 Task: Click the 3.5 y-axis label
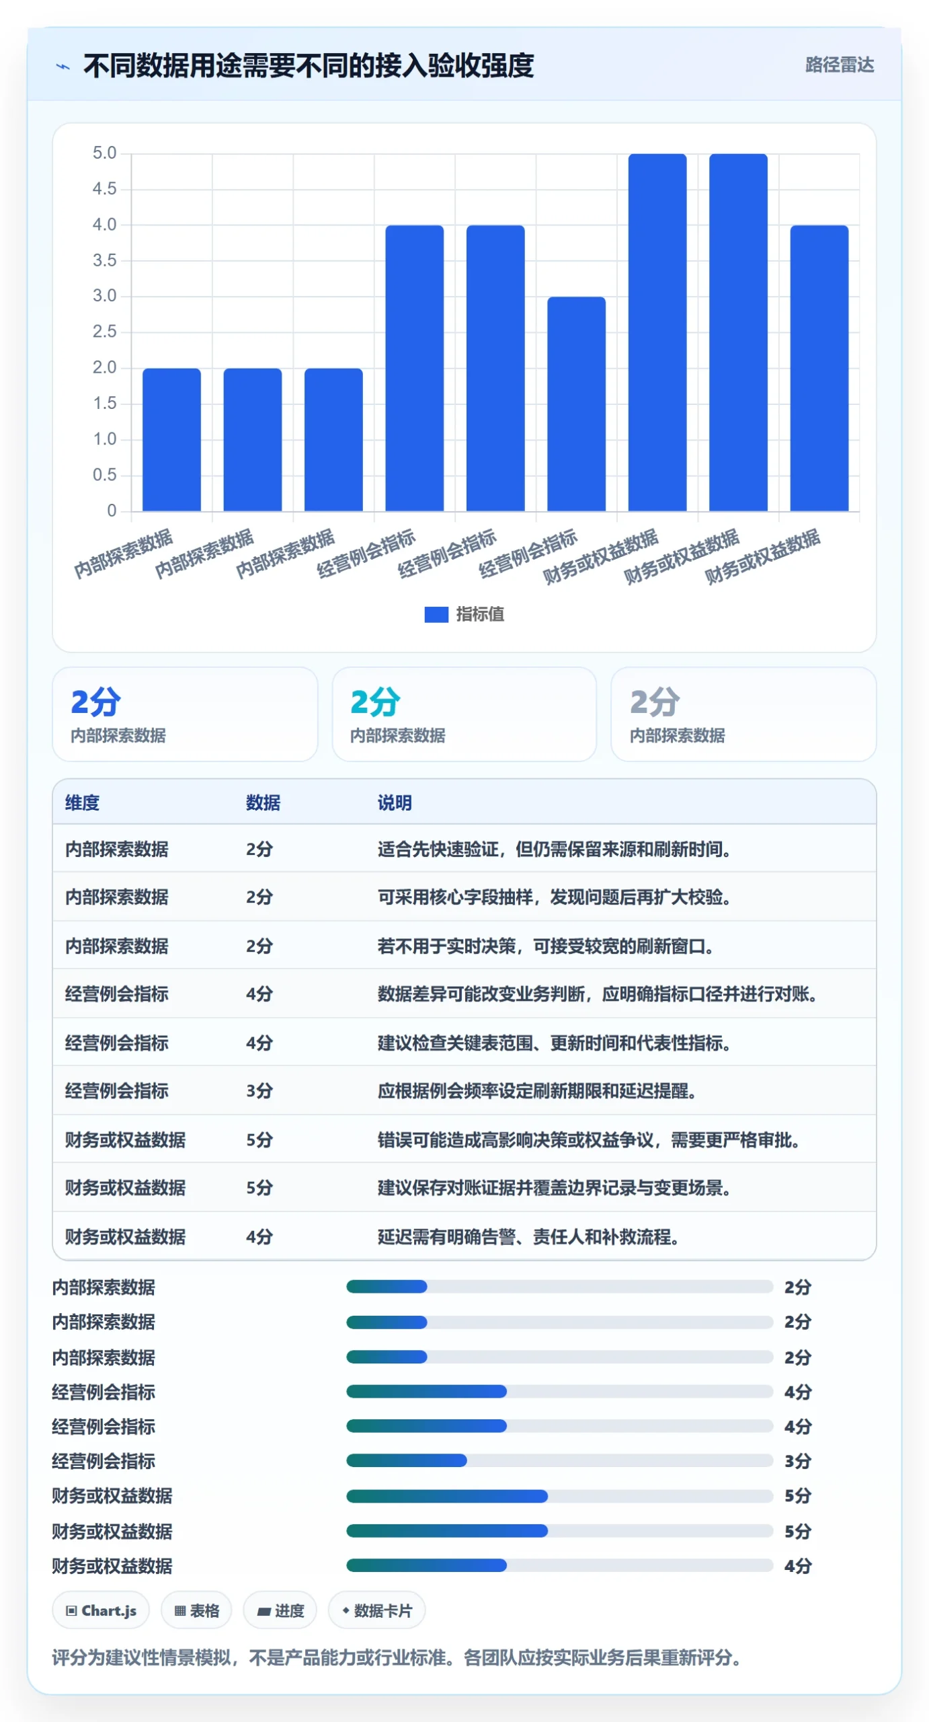coord(104,260)
